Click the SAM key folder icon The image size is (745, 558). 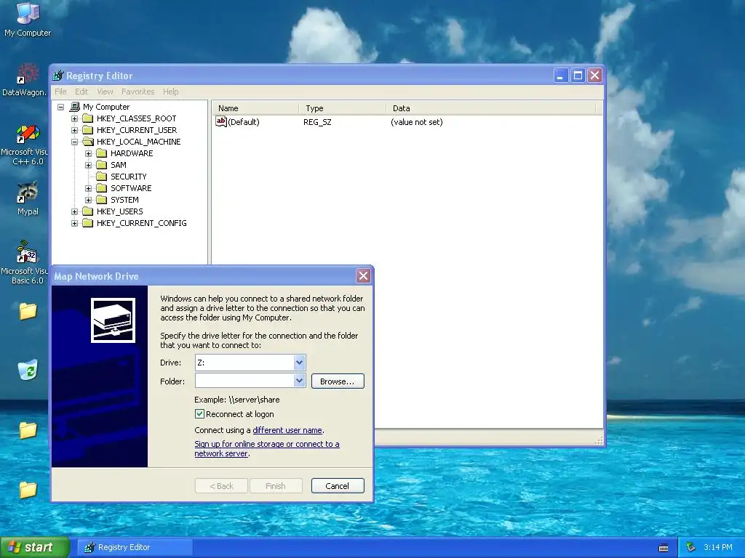pyautogui.click(x=102, y=165)
